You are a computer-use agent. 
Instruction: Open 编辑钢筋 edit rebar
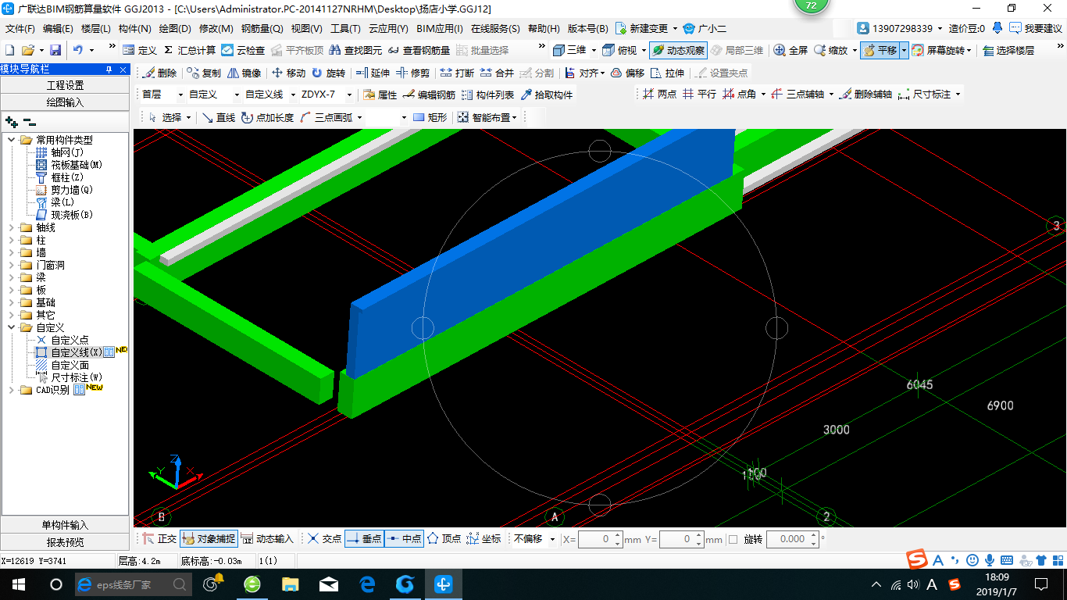429,95
